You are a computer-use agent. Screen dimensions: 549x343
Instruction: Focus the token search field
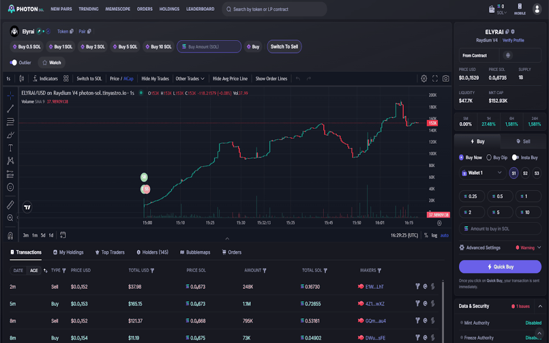tap(274, 9)
